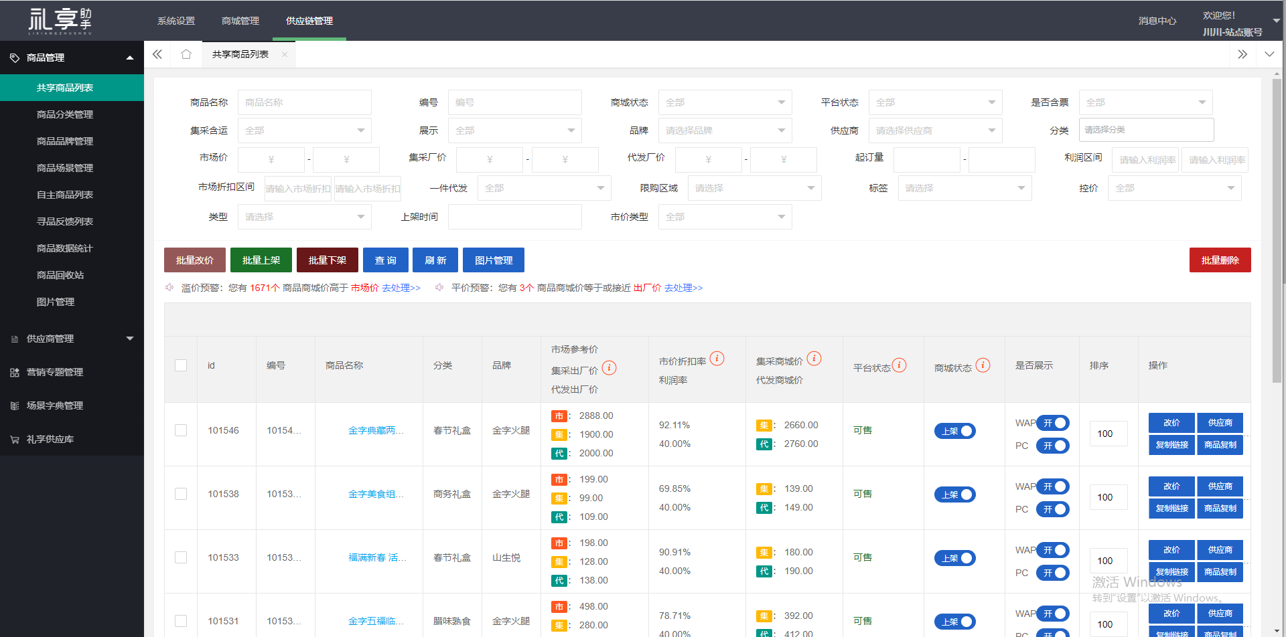
Task: Open the 品牌 selection dropdown
Action: click(x=725, y=130)
